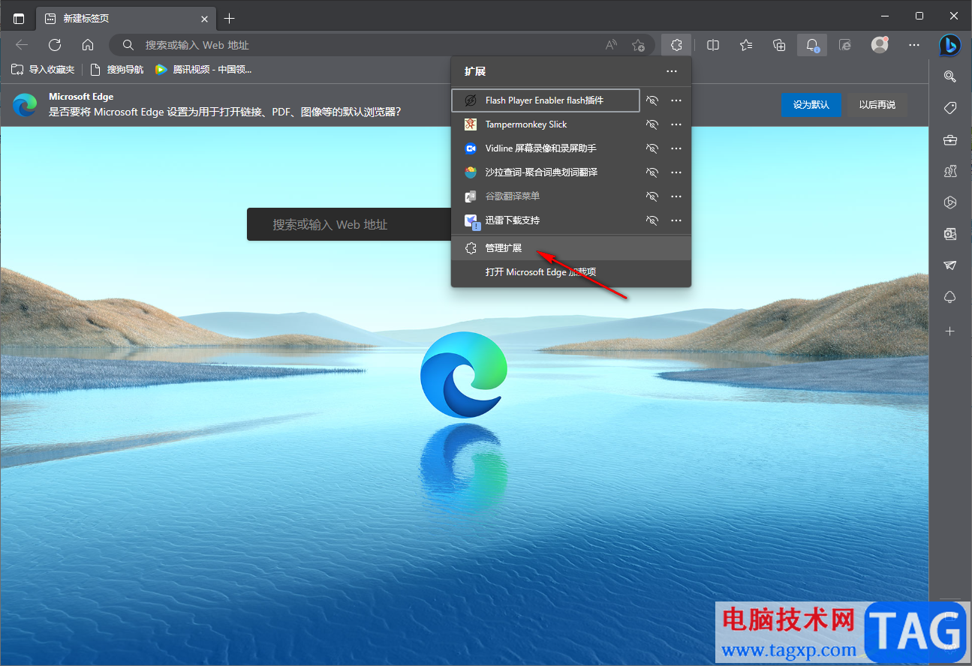The image size is (972, 666).
Task: Open the user profile avatar
Action: pyautogui.click(x=880, y=45)
